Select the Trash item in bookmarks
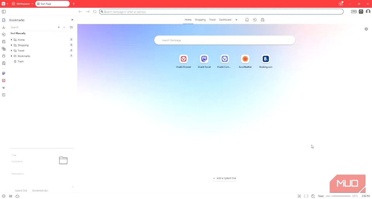This screenshot has width=372, height=199. pyautogui.click(x=21, y=62)
